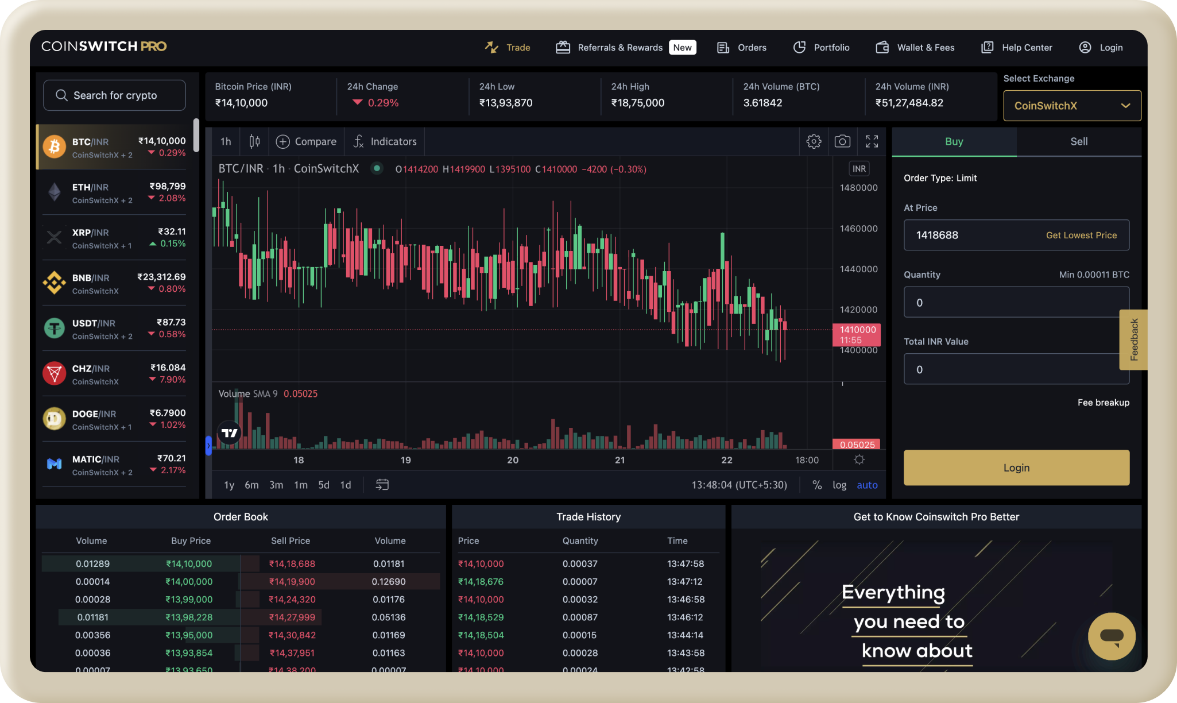Open chart settings gear icon
Viewport: 1177px width, 703px height.
pyautogui.click(x=814, y=141)
